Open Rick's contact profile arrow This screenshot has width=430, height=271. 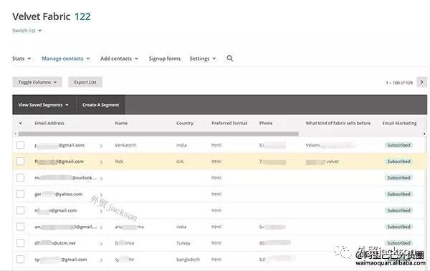point(101,162)
